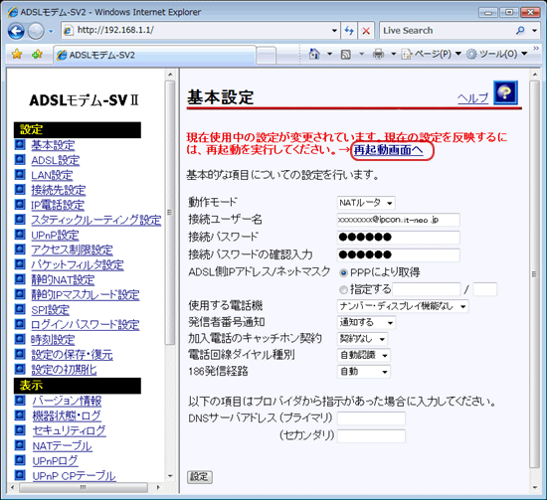Open the Favorites Center star icon
This screenshot has width=547, height=500.
17,54
